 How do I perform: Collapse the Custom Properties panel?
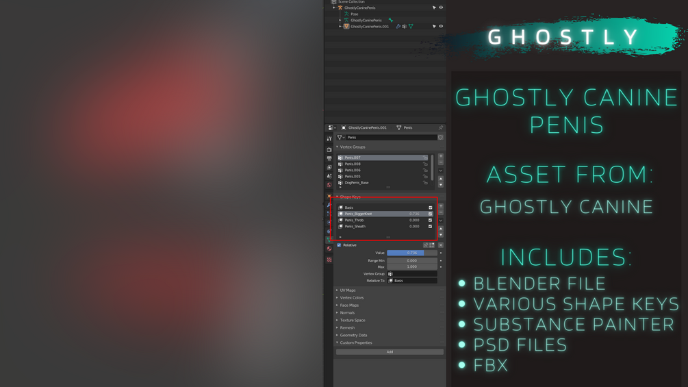[x=337, y=342]
